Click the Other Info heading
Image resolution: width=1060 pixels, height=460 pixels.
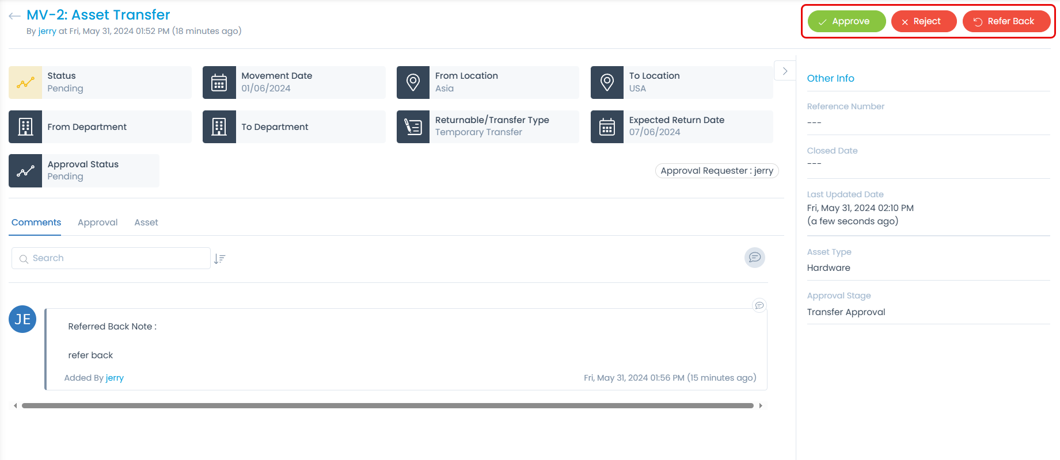pos(830,78)
